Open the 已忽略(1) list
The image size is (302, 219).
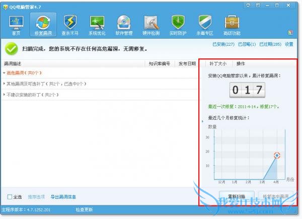click(247, 44)
